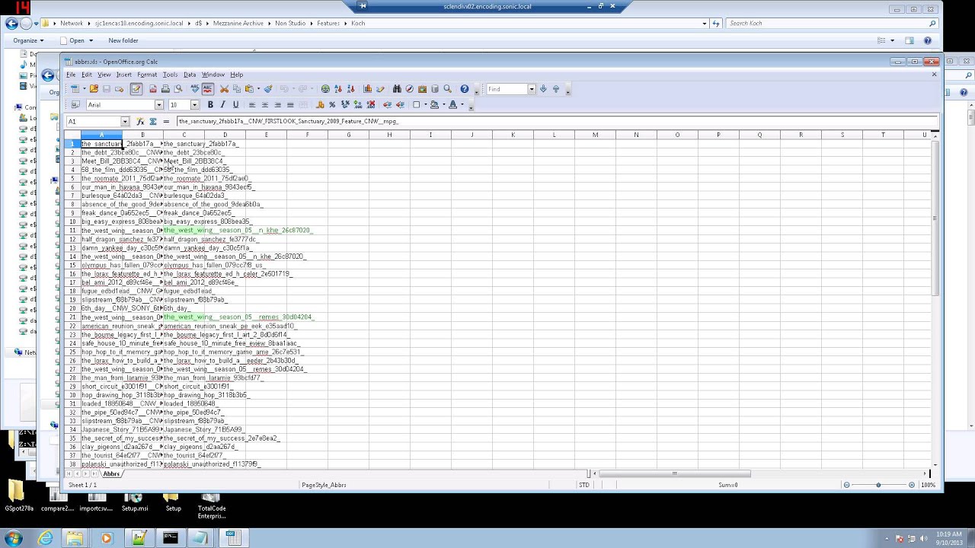Toggle bold formatting
Viewport: 975px width, 548px height.
tap(210, 104)
